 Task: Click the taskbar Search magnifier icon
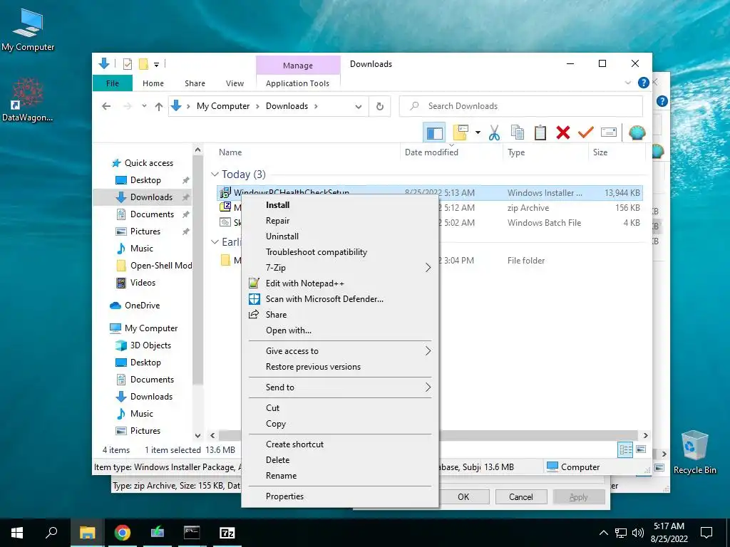tap(51, 533)
